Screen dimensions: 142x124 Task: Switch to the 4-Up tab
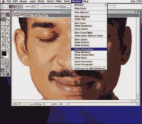tap(44, 15)
